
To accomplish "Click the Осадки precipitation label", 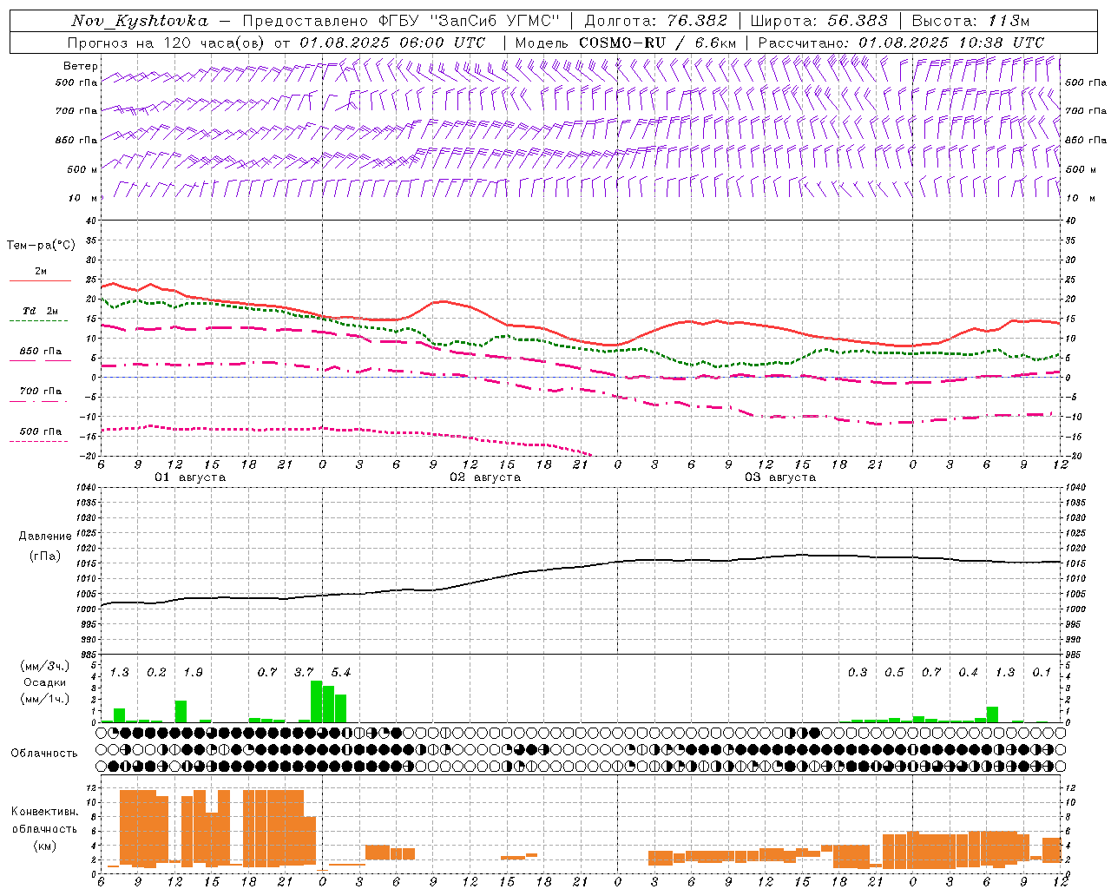I will 44,682.
